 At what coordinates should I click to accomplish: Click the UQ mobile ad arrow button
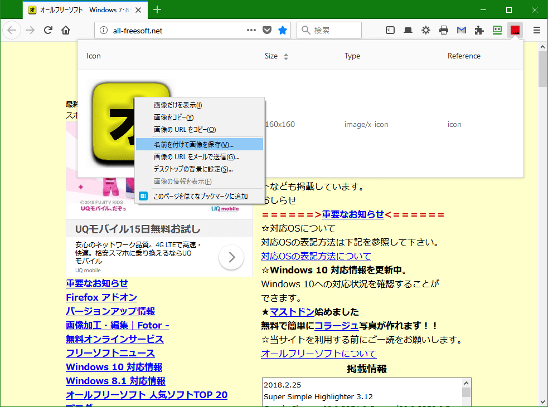coord(231,257)
